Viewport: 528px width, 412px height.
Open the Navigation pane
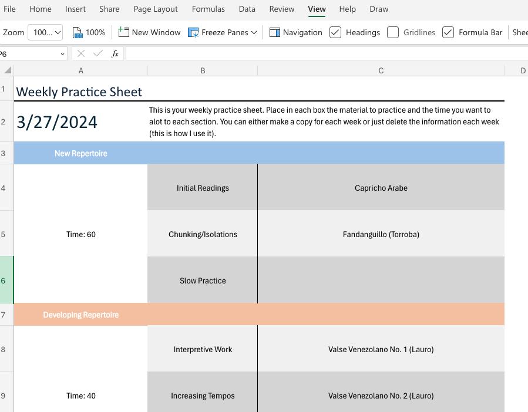pyautogui.click(x=296, y=33)
